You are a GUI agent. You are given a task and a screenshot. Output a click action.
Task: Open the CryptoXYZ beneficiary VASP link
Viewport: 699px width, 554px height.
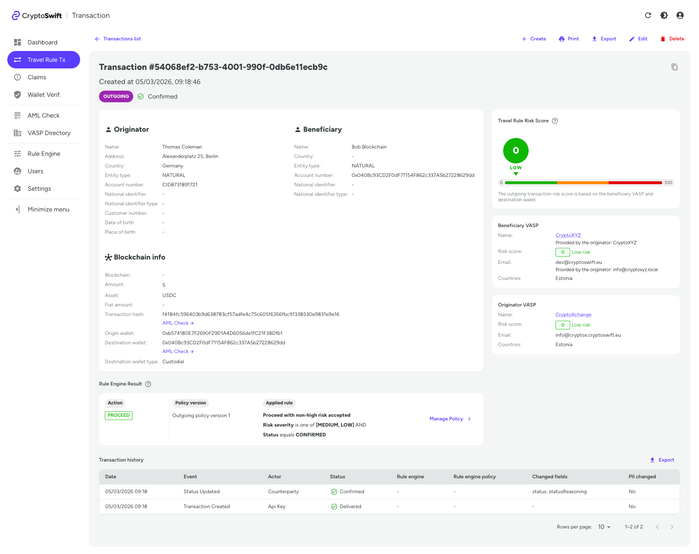click(x=568, y=235)
